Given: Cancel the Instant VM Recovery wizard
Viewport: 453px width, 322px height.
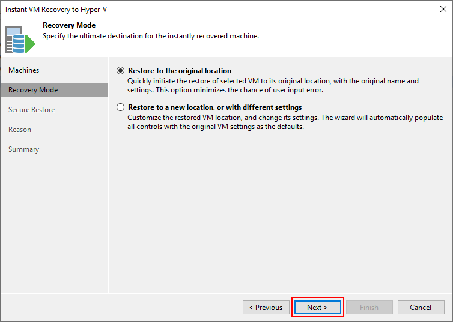Looking at the screenshot, I should click(421, 307).
